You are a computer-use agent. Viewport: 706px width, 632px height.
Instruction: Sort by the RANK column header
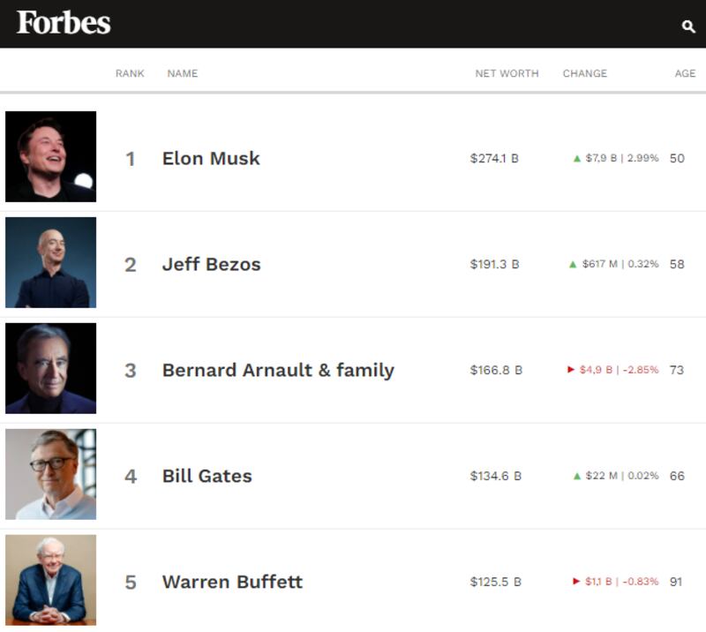point(130,73)
